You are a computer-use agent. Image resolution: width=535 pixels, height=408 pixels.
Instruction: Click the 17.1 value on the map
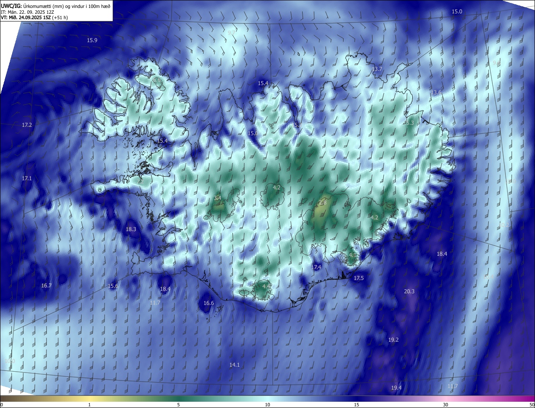tap(27, 178)
